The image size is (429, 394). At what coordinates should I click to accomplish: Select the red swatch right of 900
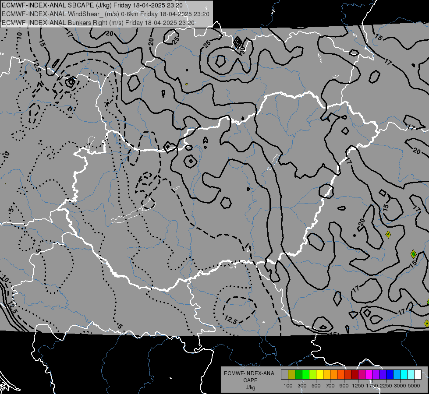pyautogui.click(x=348, y=375)
